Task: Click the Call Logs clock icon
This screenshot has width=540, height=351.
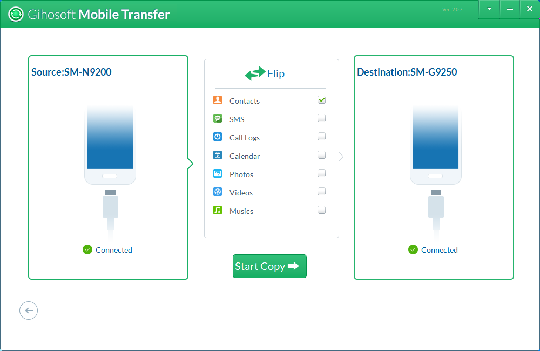Action: [x=217, y=137]
